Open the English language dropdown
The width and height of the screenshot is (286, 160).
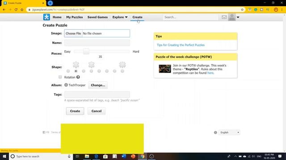tap(229, 132)
